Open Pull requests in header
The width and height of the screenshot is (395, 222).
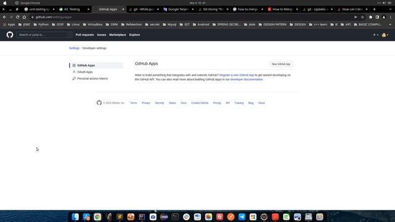click(85, 35)
